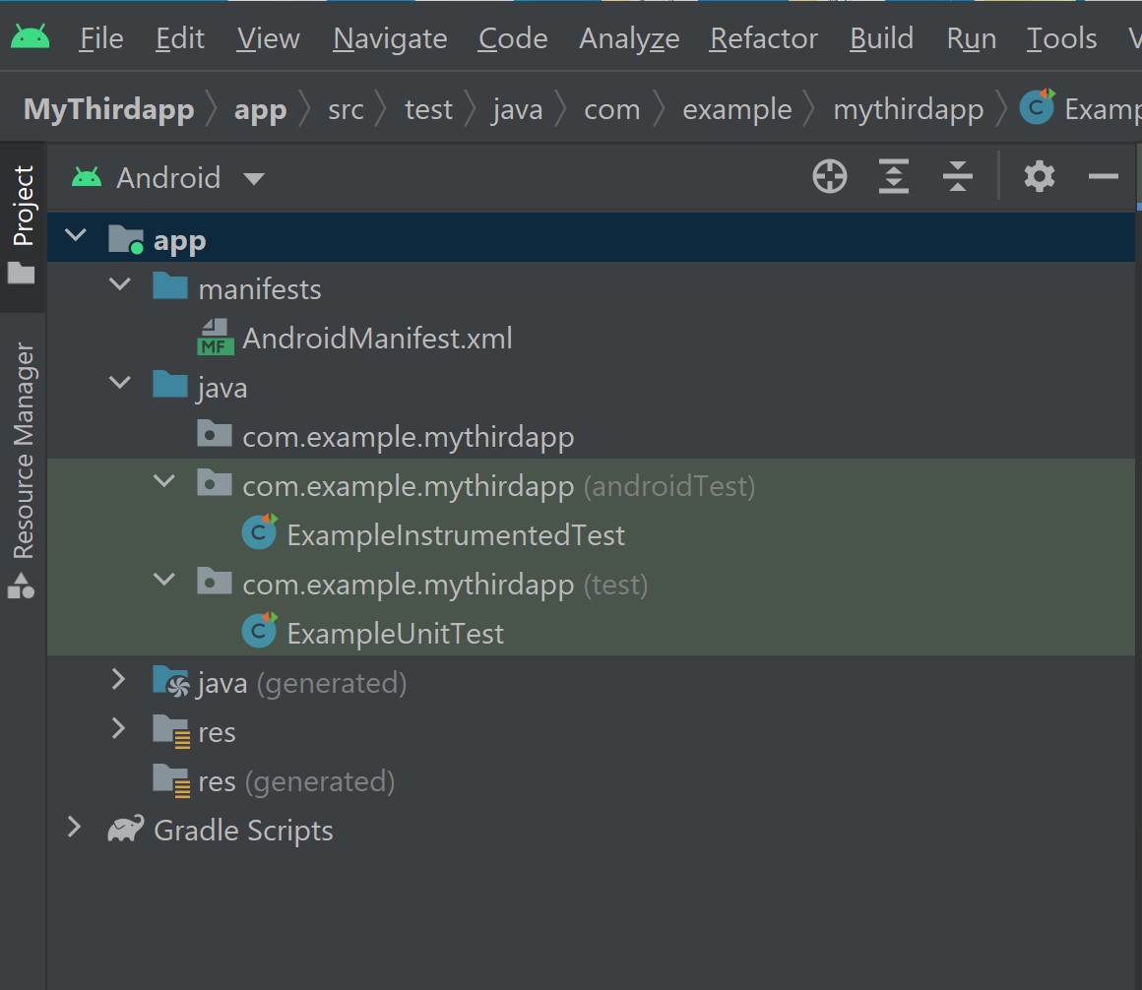Click the src breadcrumb segment
The width and height of the screenshot is (1142, 990).
[346, 110]
